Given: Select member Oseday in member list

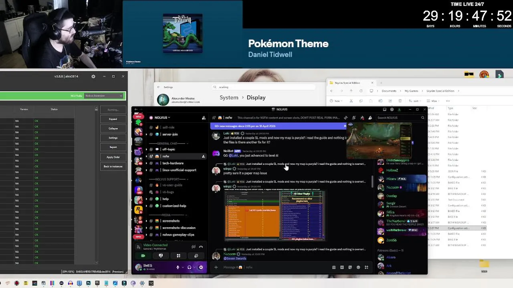Looking at the screenshot, I should [392, 196].
